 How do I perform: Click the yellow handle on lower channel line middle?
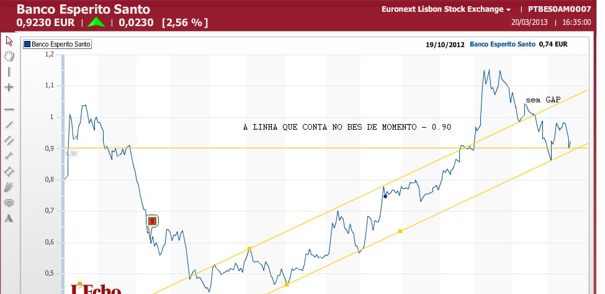click(400, 231)
